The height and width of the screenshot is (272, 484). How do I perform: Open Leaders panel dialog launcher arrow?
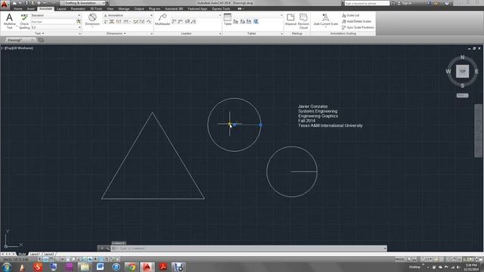point(220,33)
